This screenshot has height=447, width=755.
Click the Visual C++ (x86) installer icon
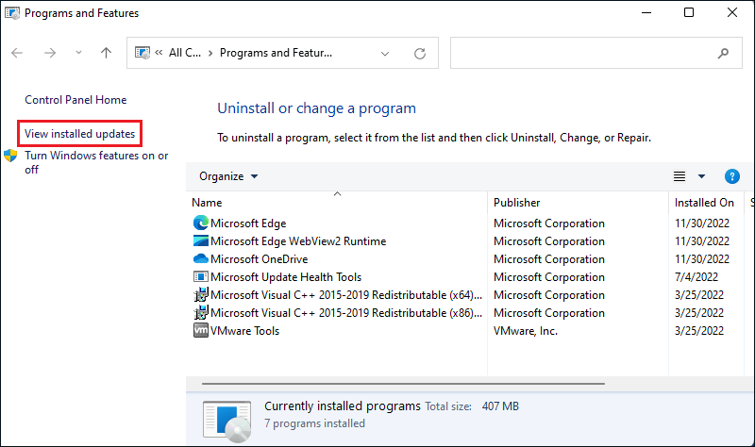point(201,312)
